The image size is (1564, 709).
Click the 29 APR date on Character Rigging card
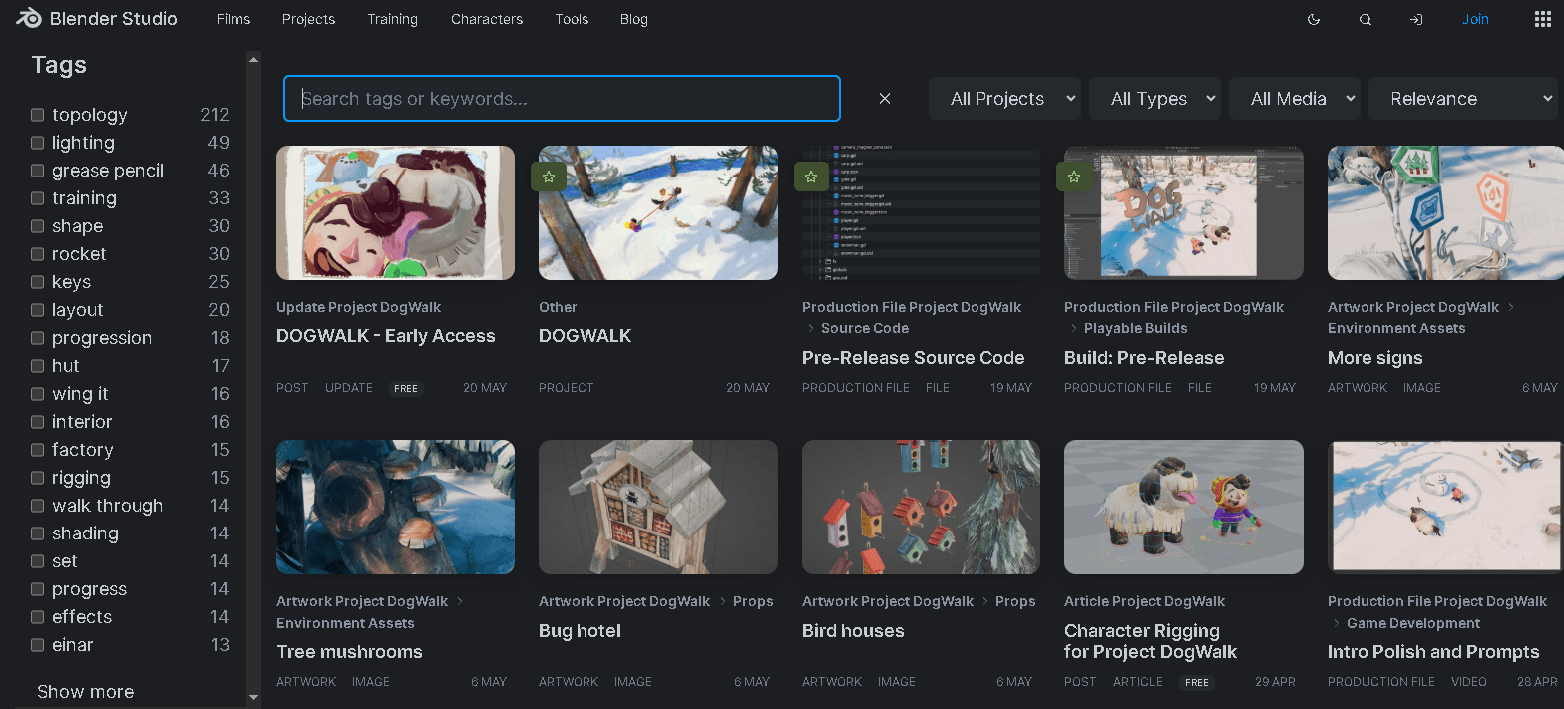1275,682
